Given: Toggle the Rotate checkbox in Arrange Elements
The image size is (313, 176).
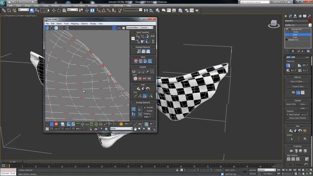Looking at the screenshot, I should tap(145, 111).
